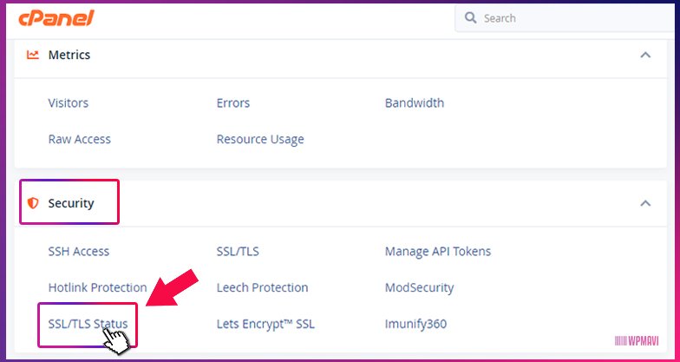This screenshot has width=680, height=362.
Task: Click the Security shield icon
Action: point(33,203)
